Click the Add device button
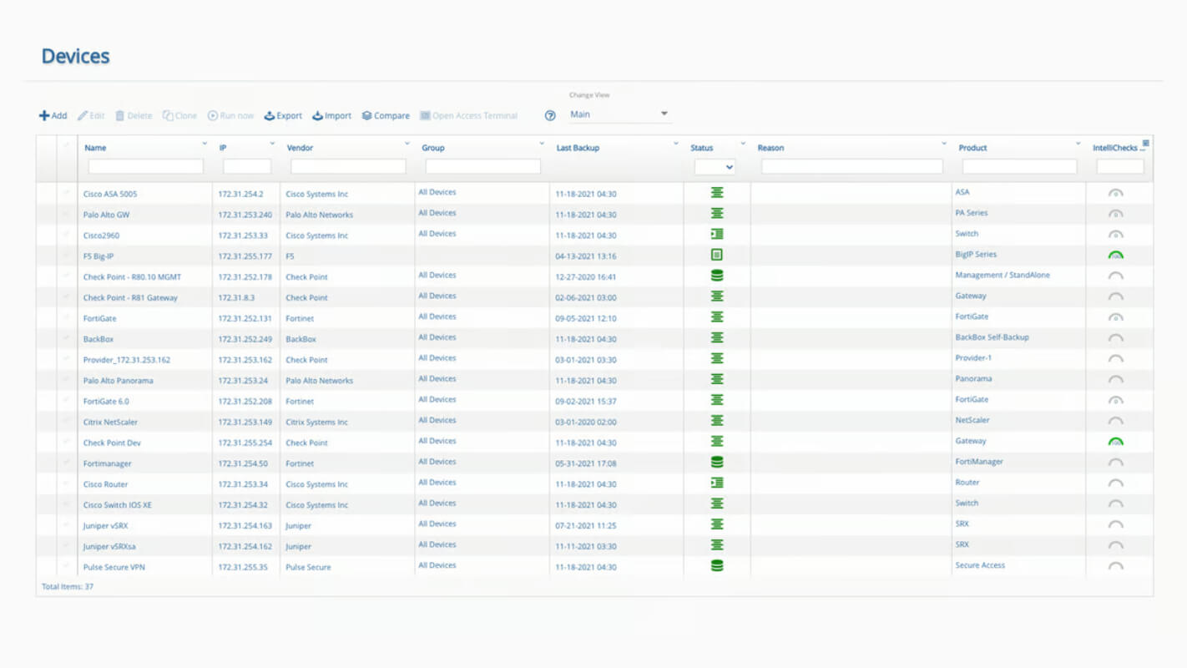1187x668 pixels. pyautogui.click(x=53, y=116)
